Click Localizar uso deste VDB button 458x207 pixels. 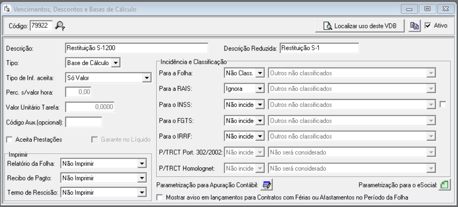click(x=359, y=26)
